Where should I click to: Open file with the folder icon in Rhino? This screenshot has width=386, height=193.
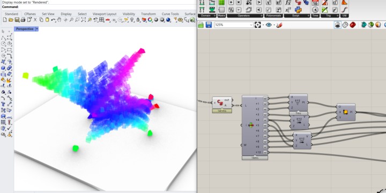11,20
